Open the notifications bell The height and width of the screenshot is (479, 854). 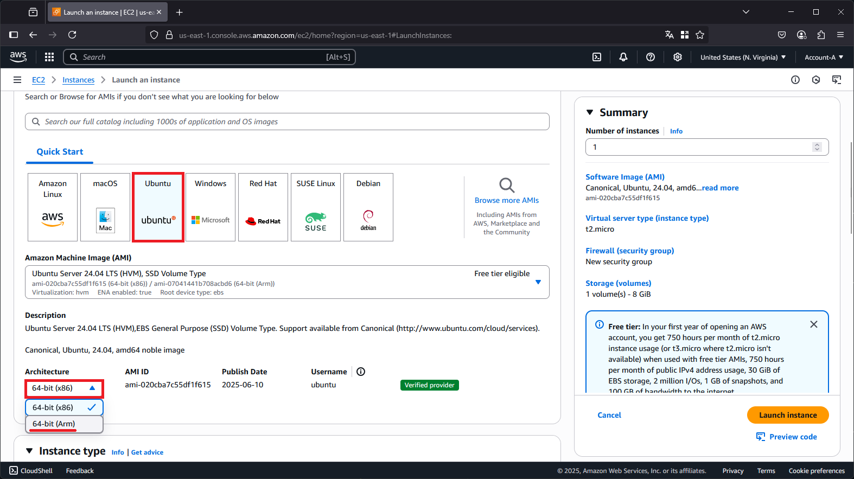(623, 57)
